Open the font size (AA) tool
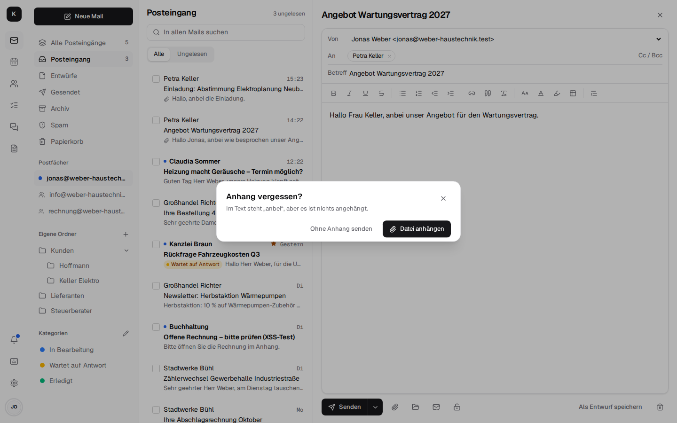 pyautogui.click(x=525, y=93)
